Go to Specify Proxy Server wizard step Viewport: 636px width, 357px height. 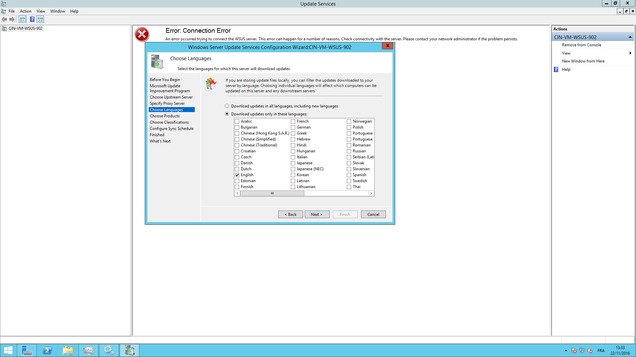point(167,103)
